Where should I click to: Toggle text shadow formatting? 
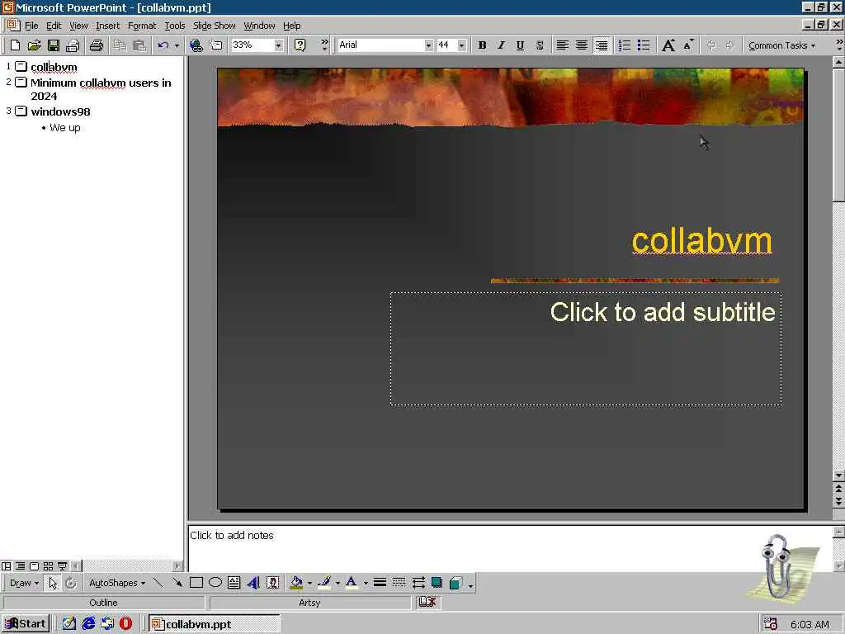pos(540,45)
